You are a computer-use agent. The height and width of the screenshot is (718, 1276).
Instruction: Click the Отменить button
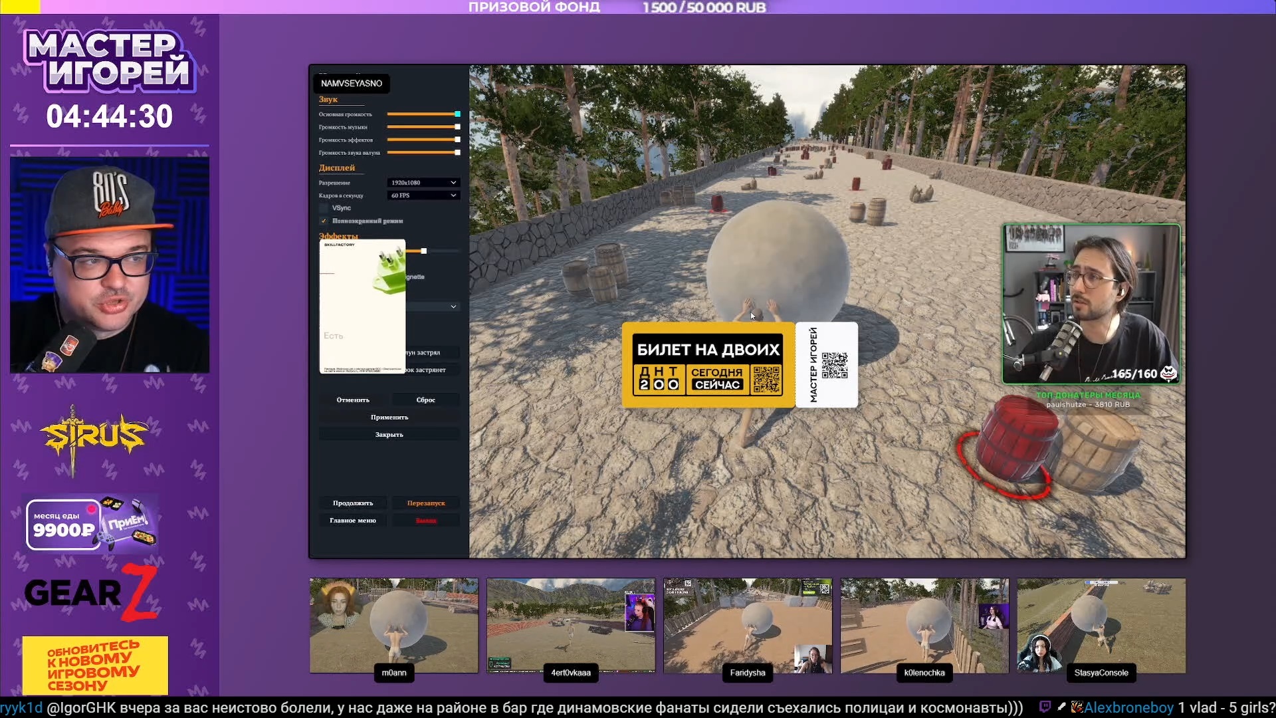coord(353,400)
